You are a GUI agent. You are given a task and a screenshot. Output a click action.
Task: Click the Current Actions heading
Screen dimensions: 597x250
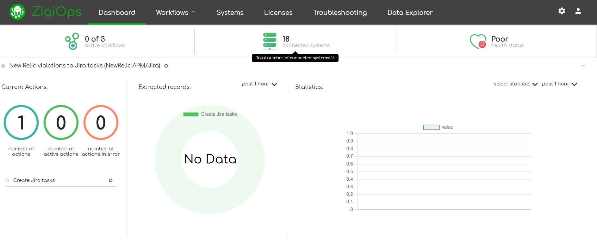[25, 87]
